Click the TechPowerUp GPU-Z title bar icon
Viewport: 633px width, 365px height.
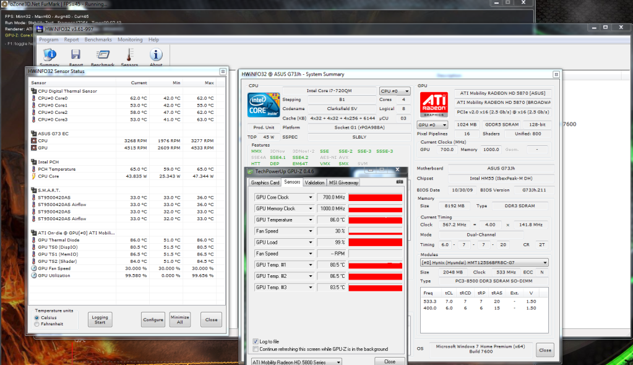tap(251, 171)
